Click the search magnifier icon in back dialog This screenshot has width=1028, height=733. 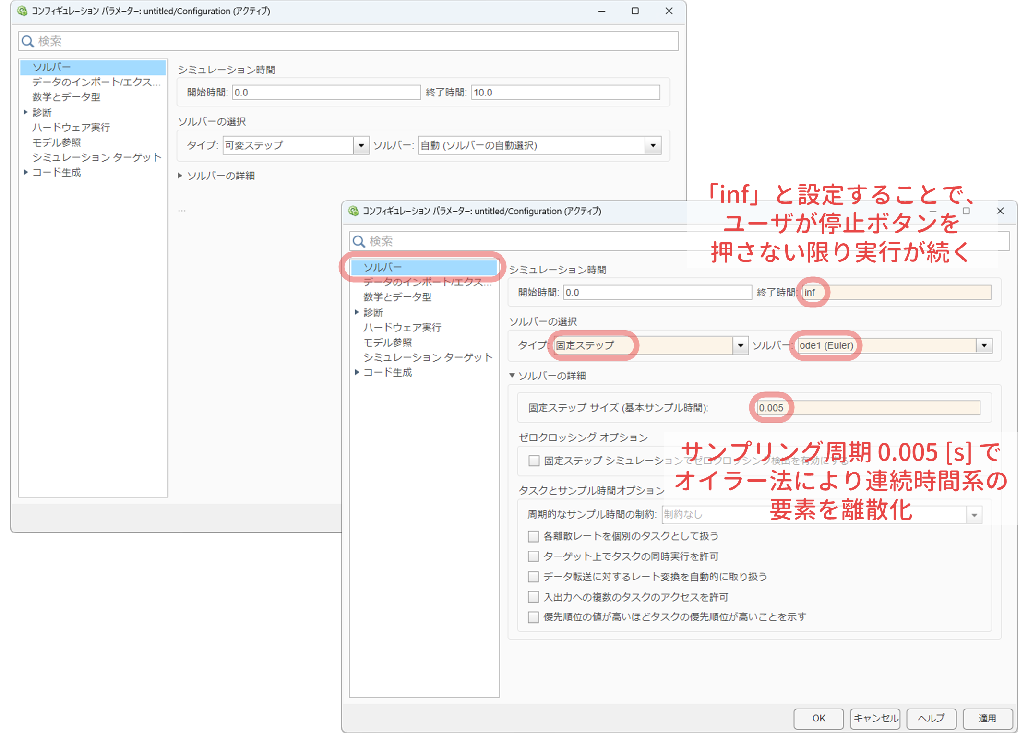(28, 41)
